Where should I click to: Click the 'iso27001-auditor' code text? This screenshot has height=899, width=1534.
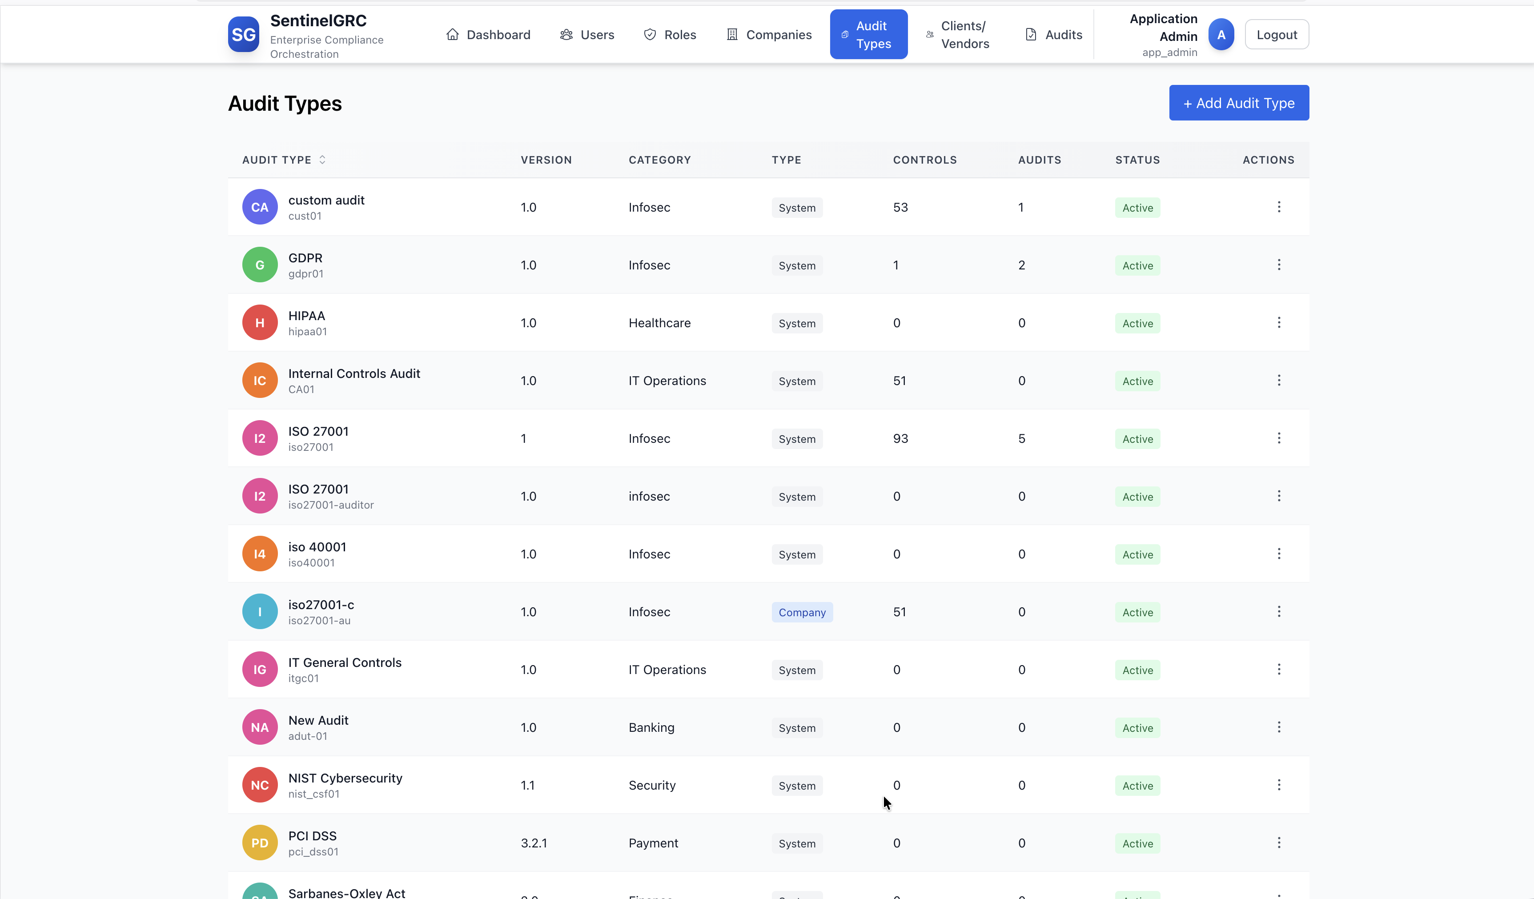(331, 505)
